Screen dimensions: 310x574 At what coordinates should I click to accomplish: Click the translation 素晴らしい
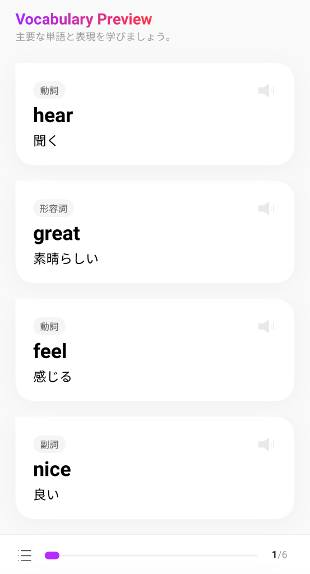(x=66, y=259)
